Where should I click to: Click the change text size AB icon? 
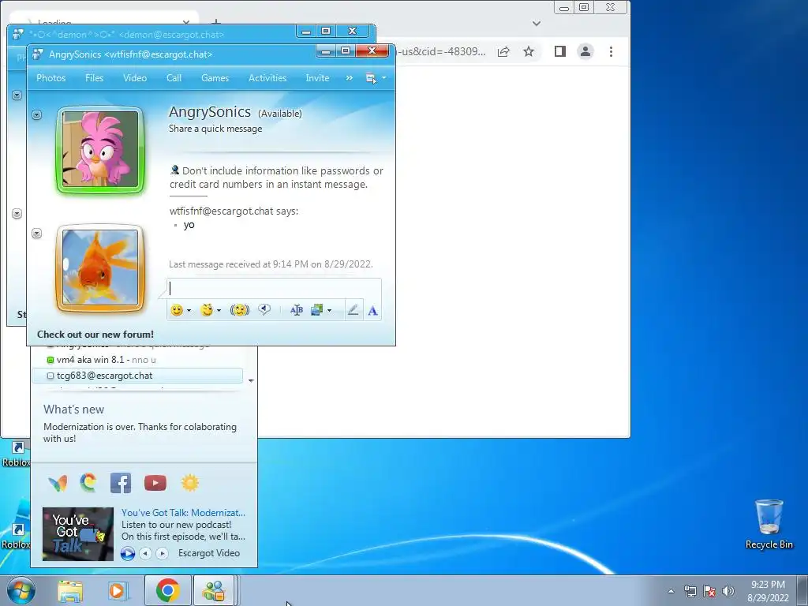(297, 310)
